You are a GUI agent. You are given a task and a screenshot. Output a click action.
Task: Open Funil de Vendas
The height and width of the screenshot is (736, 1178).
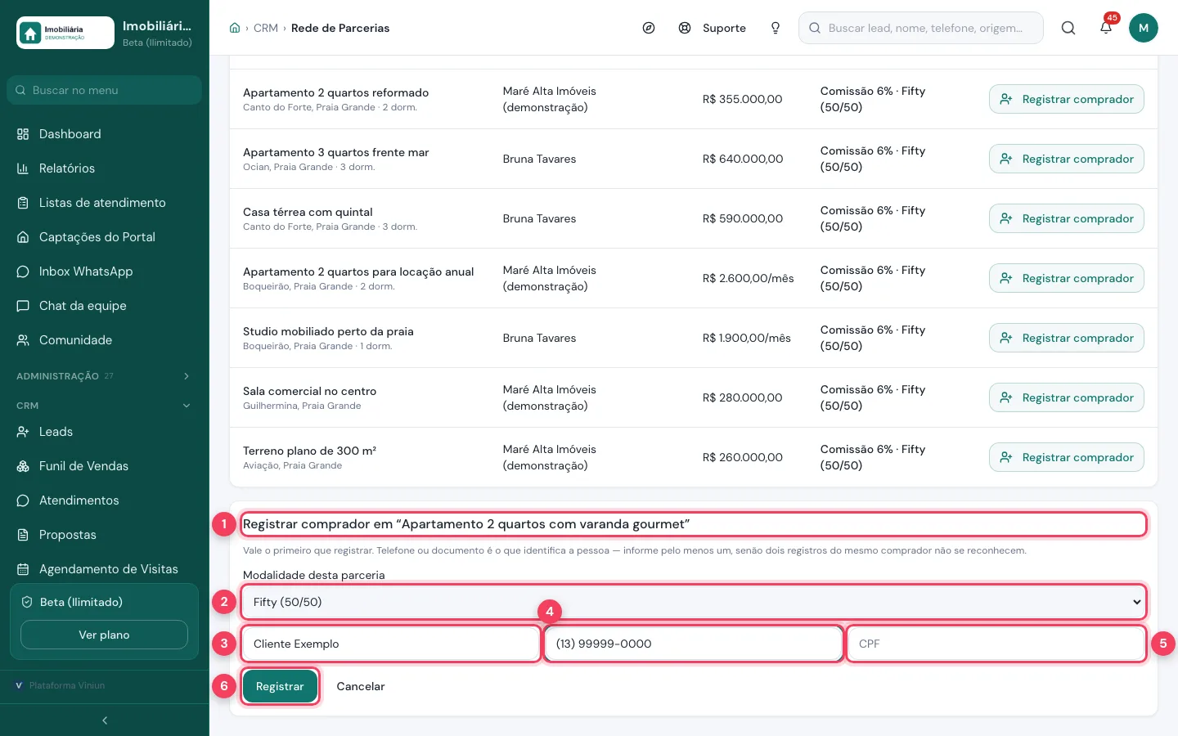click(x=105, y=466)
